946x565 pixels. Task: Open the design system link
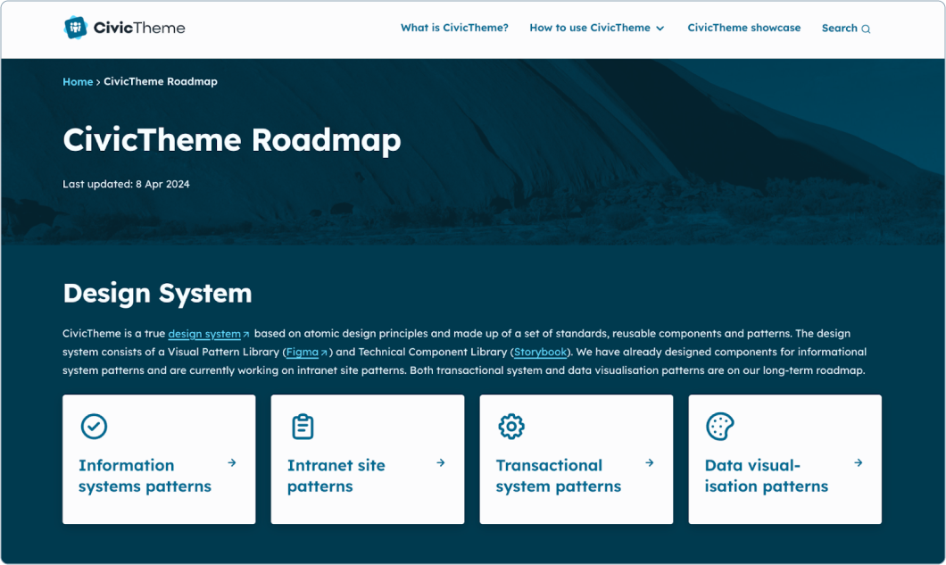coord(205,333)
